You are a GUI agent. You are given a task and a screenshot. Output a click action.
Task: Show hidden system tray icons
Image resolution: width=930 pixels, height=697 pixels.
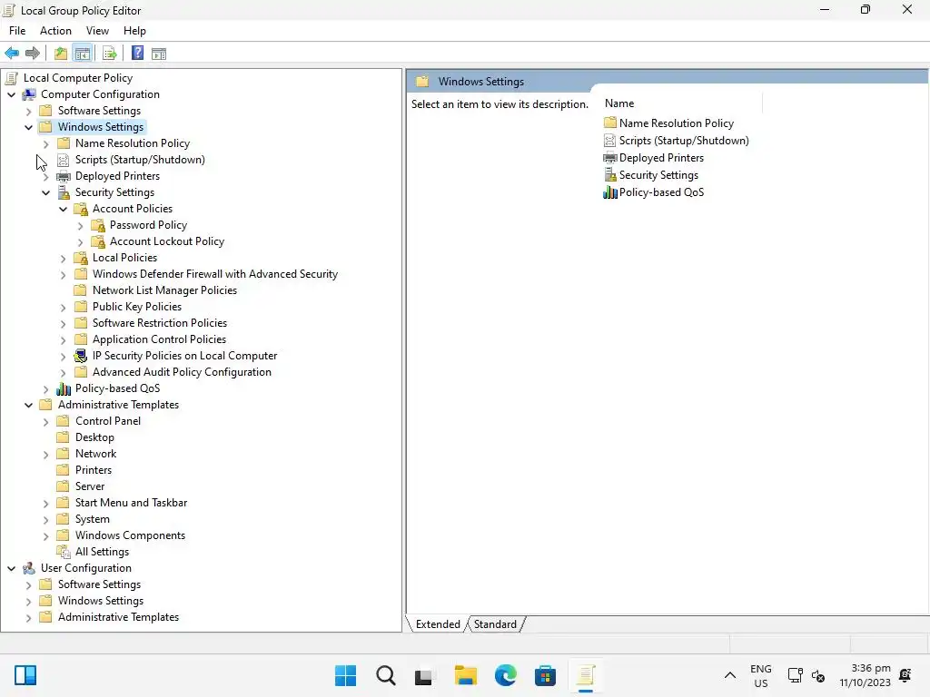pos(730,675)
